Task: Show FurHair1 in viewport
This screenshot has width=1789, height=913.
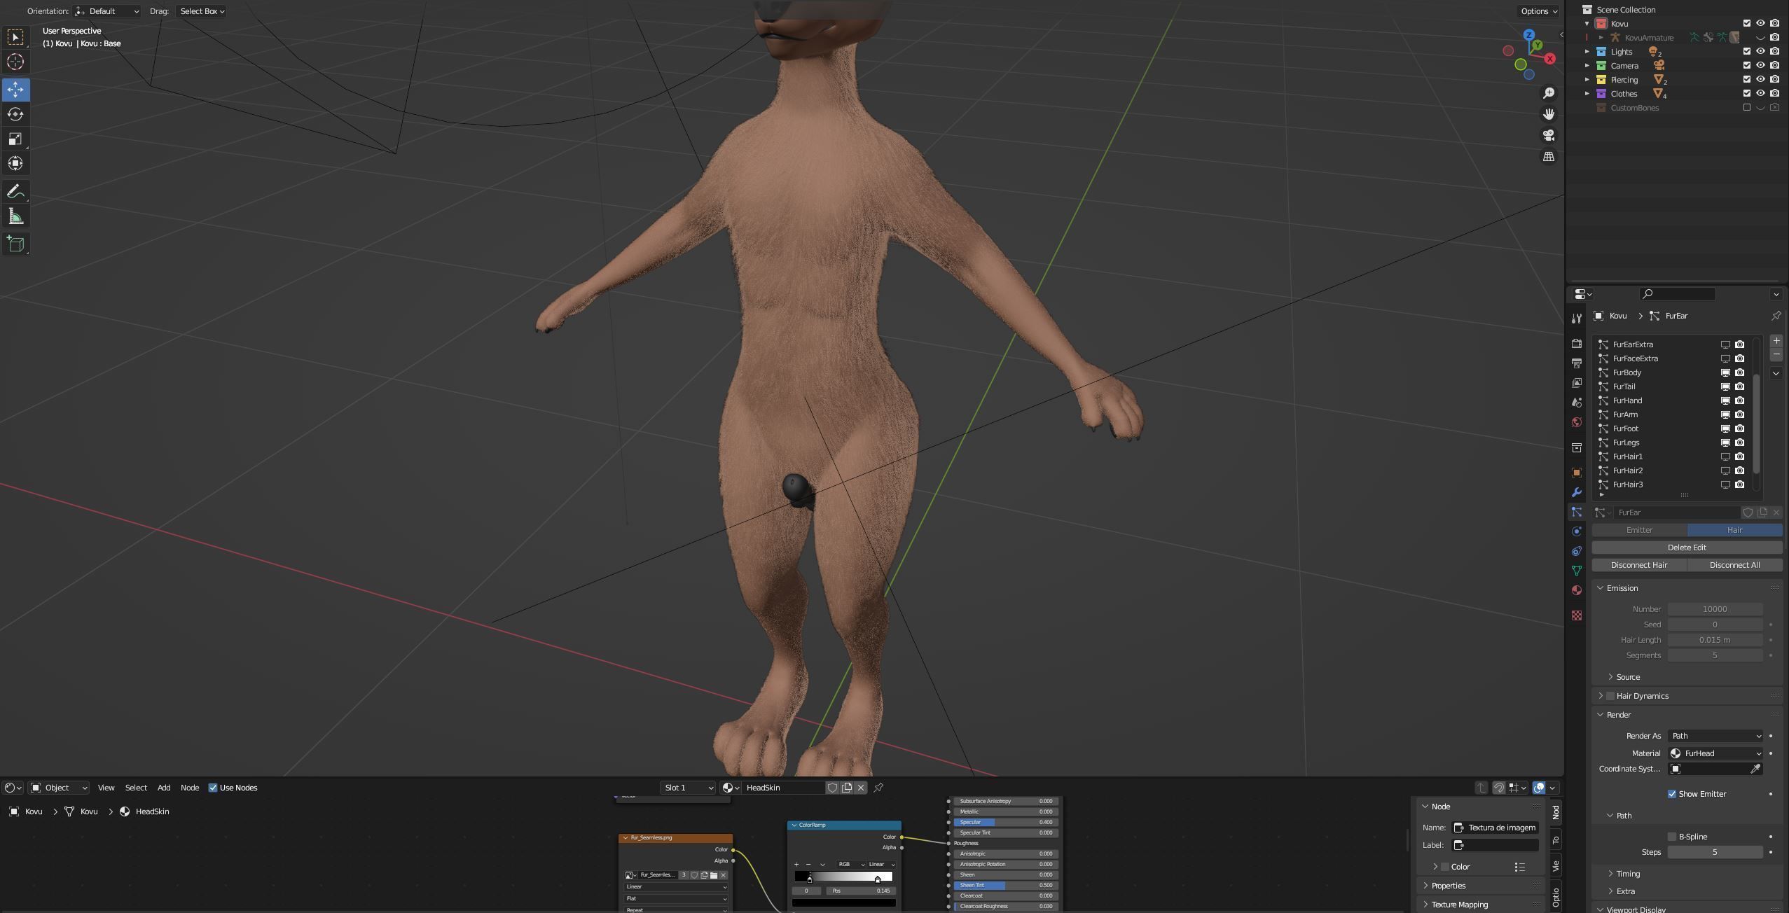Action: 1726,456
